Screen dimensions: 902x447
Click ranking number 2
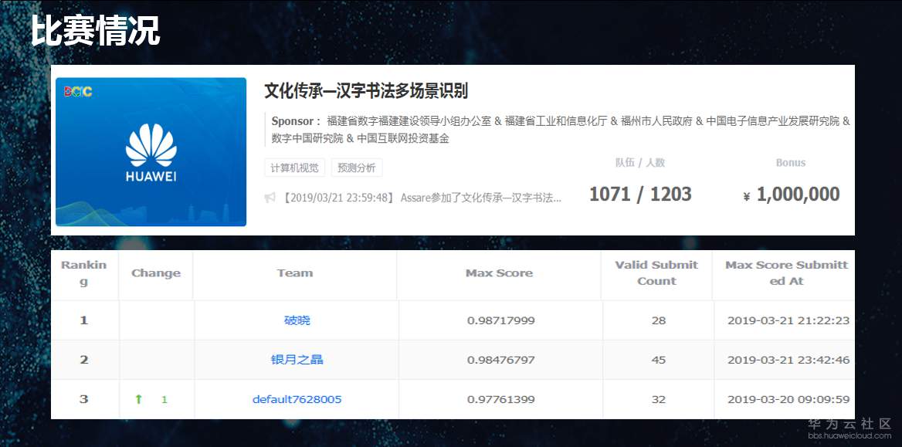tap(84, 360)
